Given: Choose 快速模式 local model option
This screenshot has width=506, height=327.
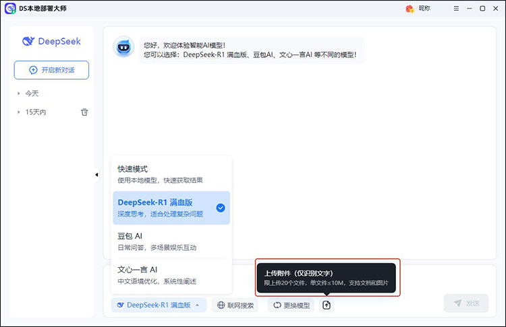Looking at the screenshot, I should pyautogui.click(x=171, y=174).
